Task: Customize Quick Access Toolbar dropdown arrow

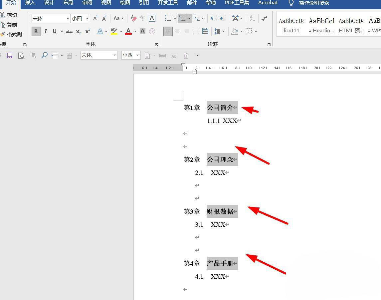Action: click(x=197, y=55)
